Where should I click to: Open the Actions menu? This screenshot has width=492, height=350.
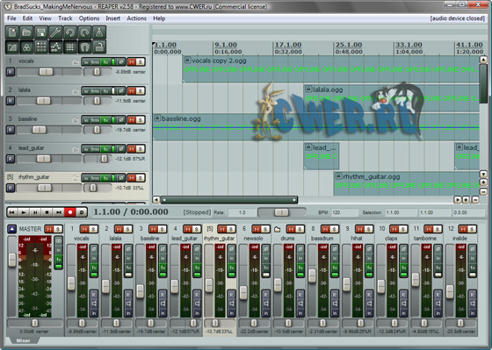(x=136, y=18)
